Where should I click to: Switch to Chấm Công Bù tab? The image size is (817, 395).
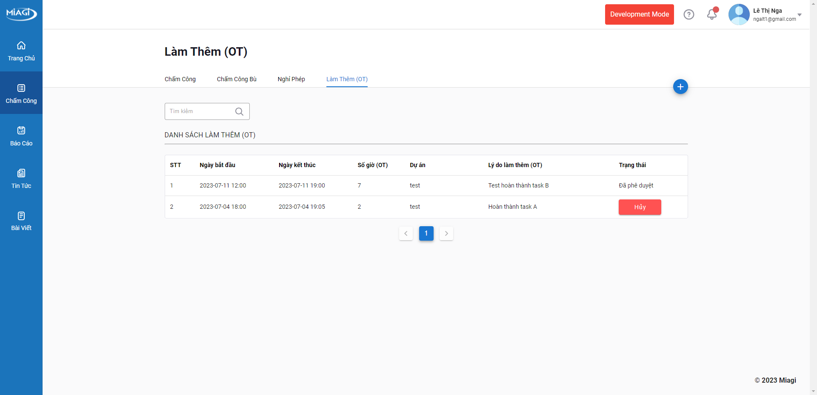point(237,79)
